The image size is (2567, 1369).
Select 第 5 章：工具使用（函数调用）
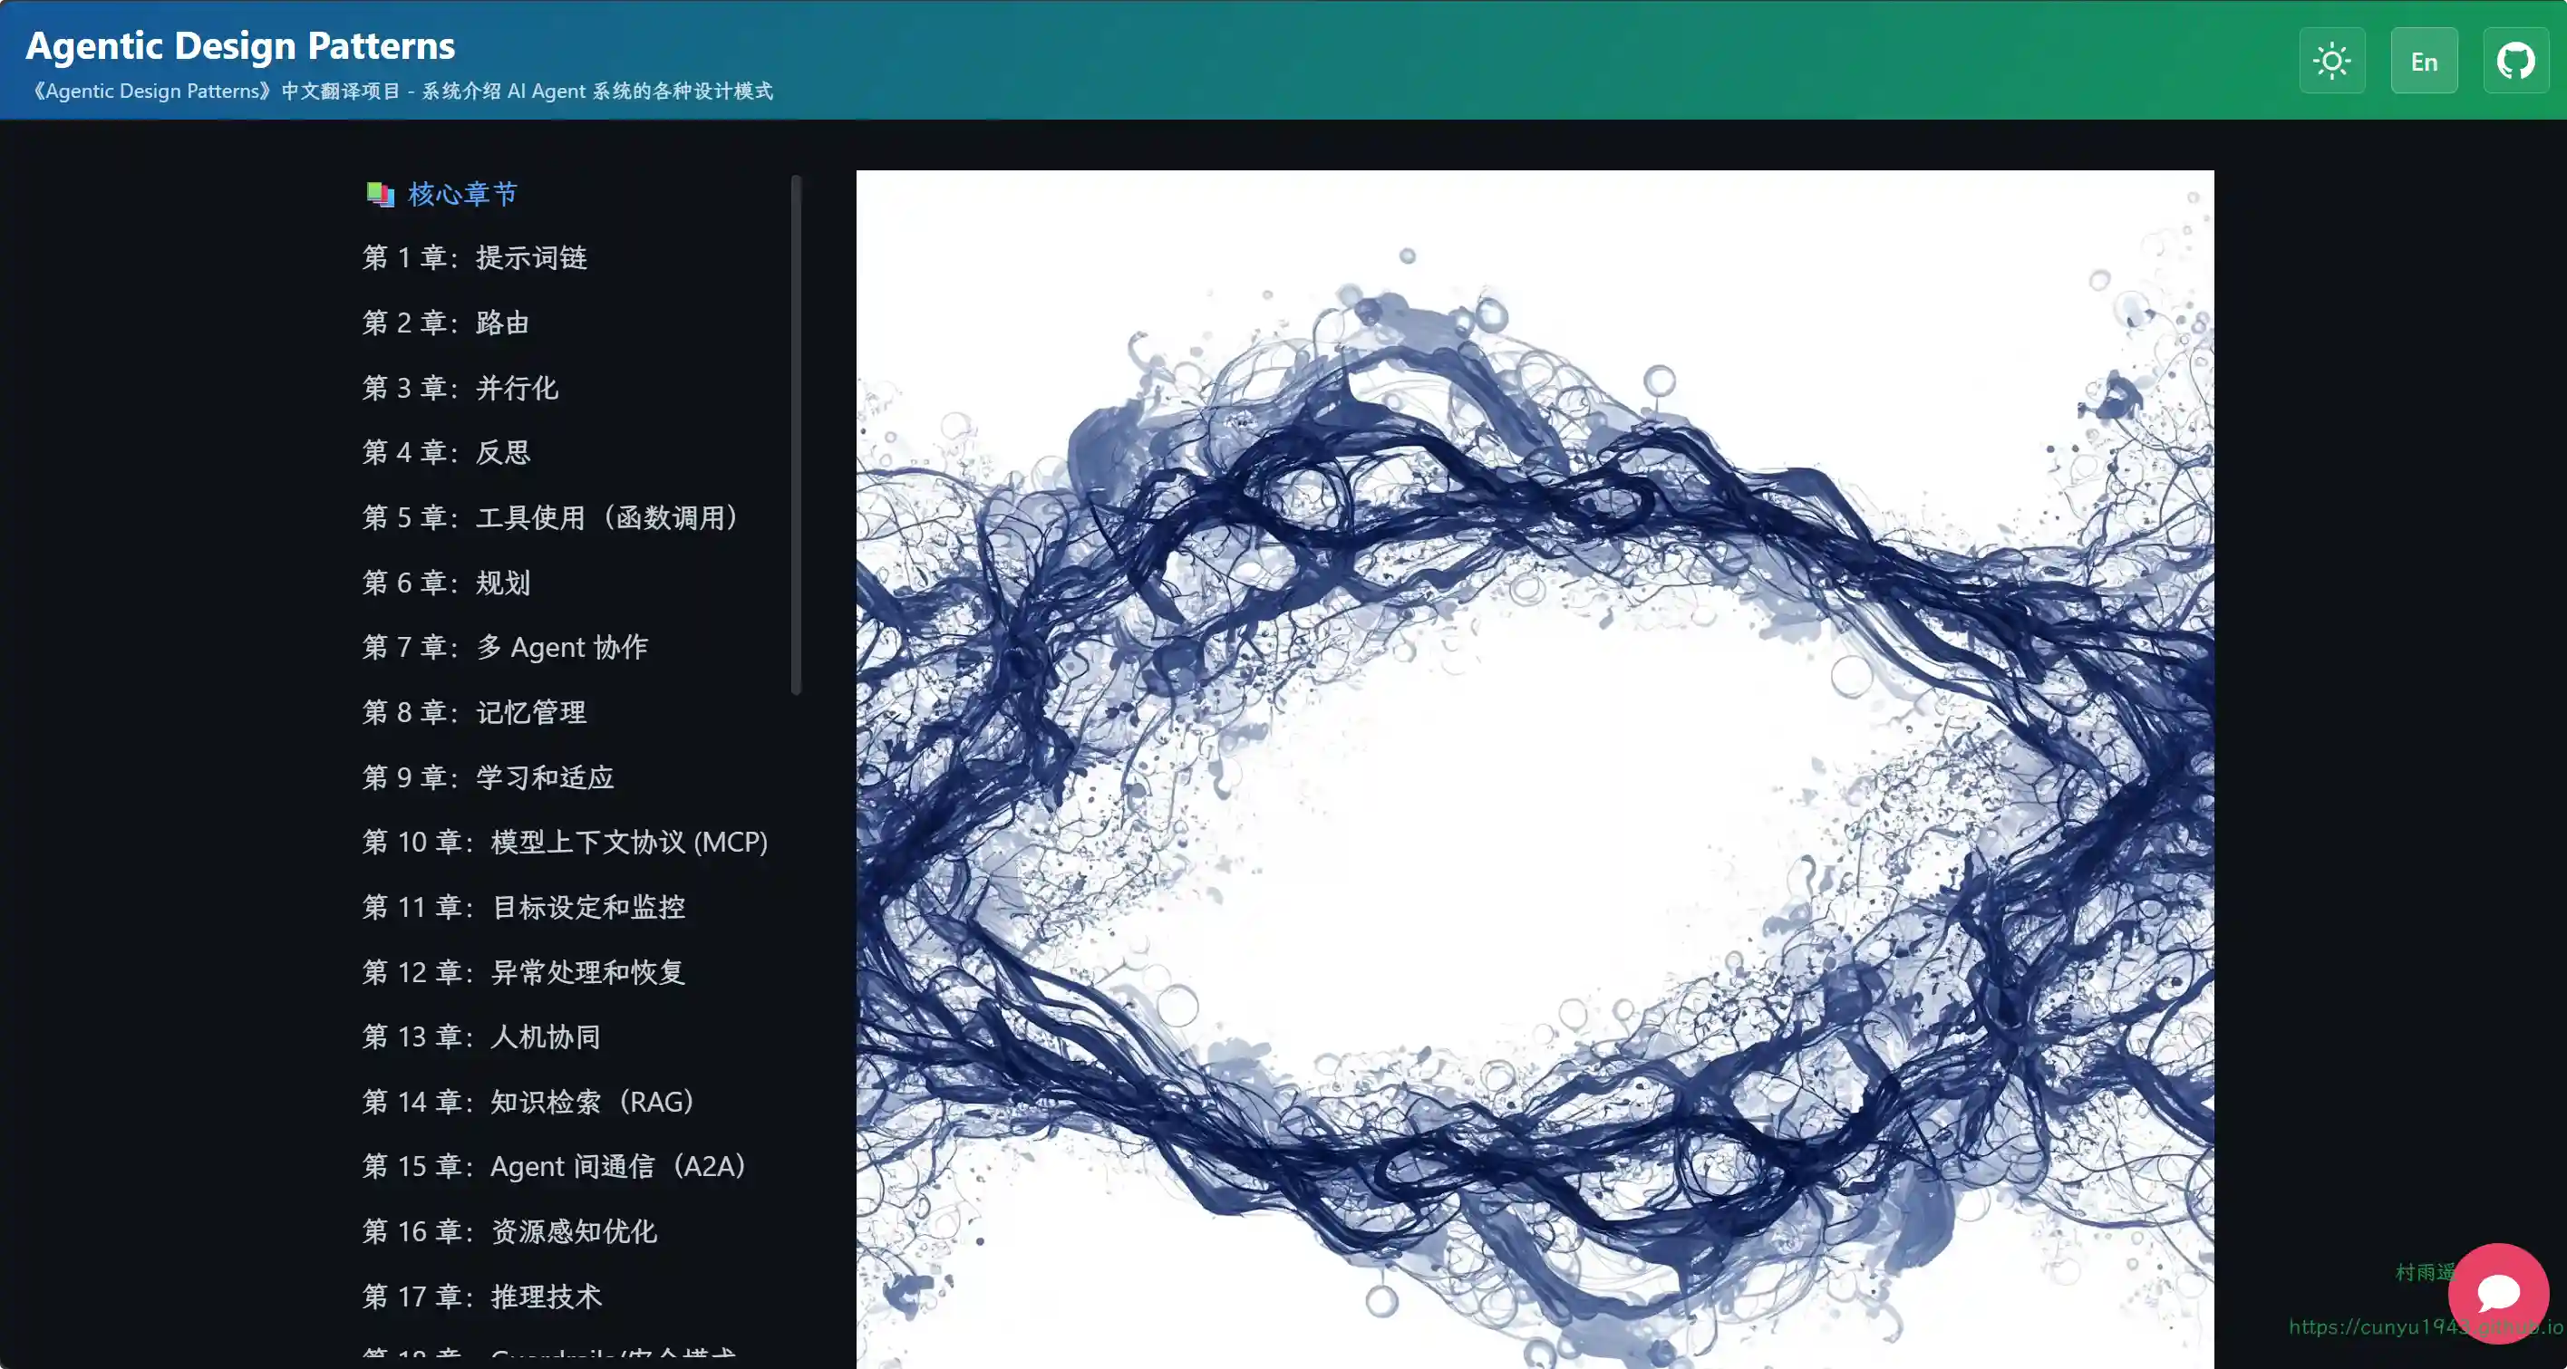tap(551, 518)
